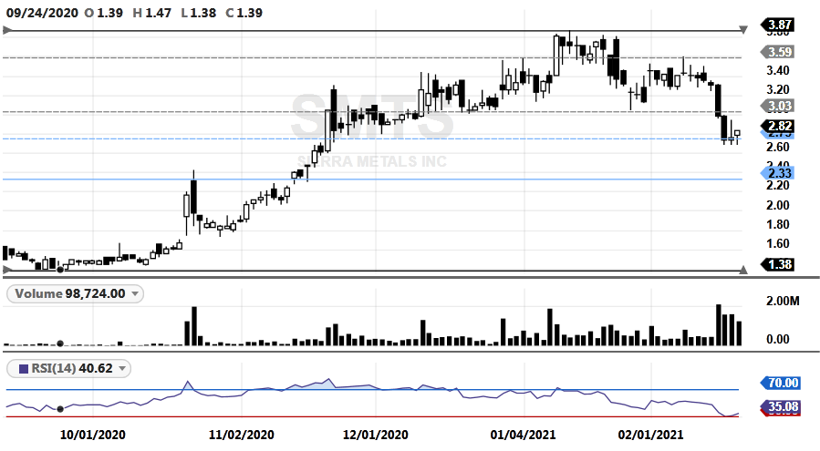
Task: Click the 2.33 support level tag
Action: 777,173
